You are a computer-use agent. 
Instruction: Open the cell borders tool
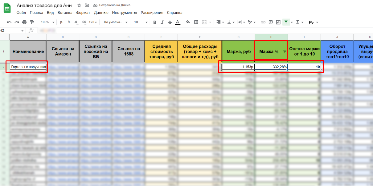pyautogui.click(x=196, y=22)
